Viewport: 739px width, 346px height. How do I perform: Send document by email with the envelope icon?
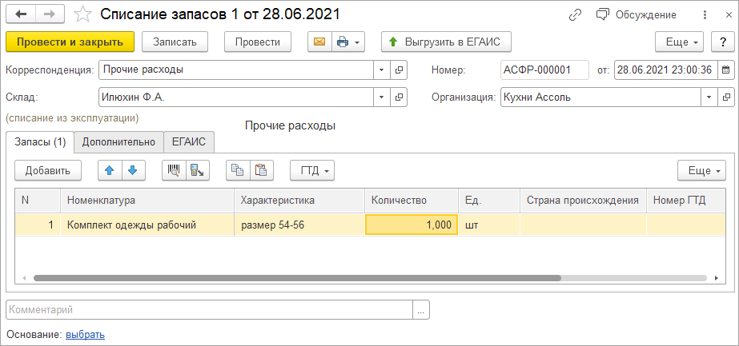[x=319, y=42]
